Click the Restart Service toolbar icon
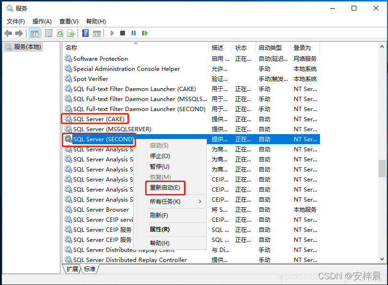This screenshot has width=388, height=285. (x=146, y=33)
